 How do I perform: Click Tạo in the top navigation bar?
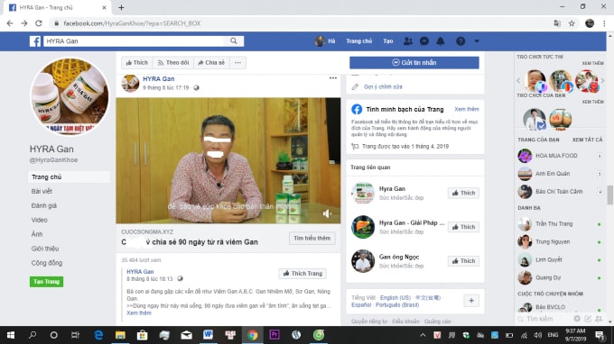pyautogui.click(x=388, y=41)
